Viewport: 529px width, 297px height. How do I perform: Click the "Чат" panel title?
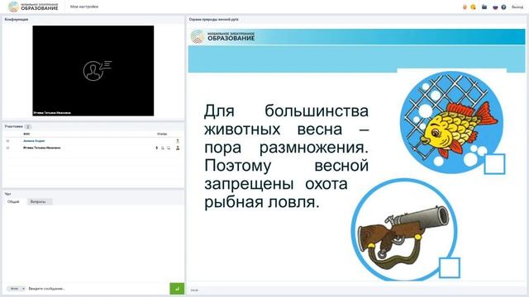click(x=7, y=194)
